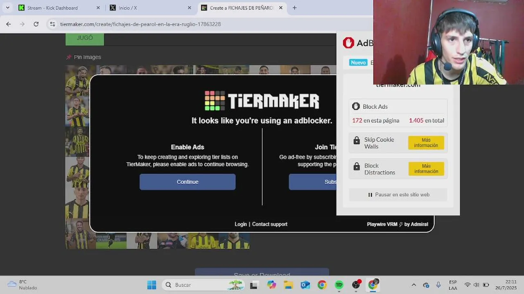This screenshot has width=524, height=294.
Task: Open OBS Studio from the taskbar
Action: (356, 285)
